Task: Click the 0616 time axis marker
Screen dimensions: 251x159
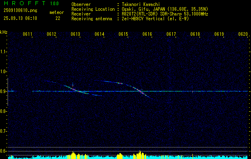Action: coord(147,34)
